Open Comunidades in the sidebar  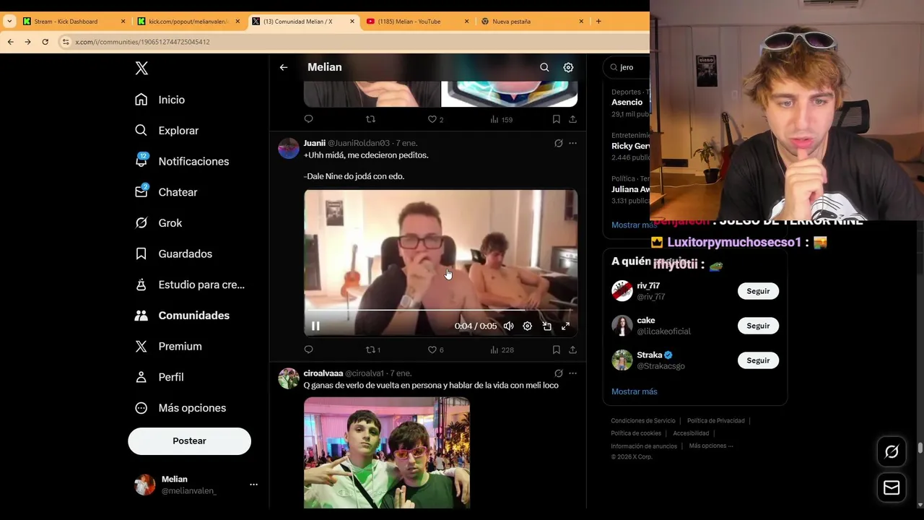point(183,316)
